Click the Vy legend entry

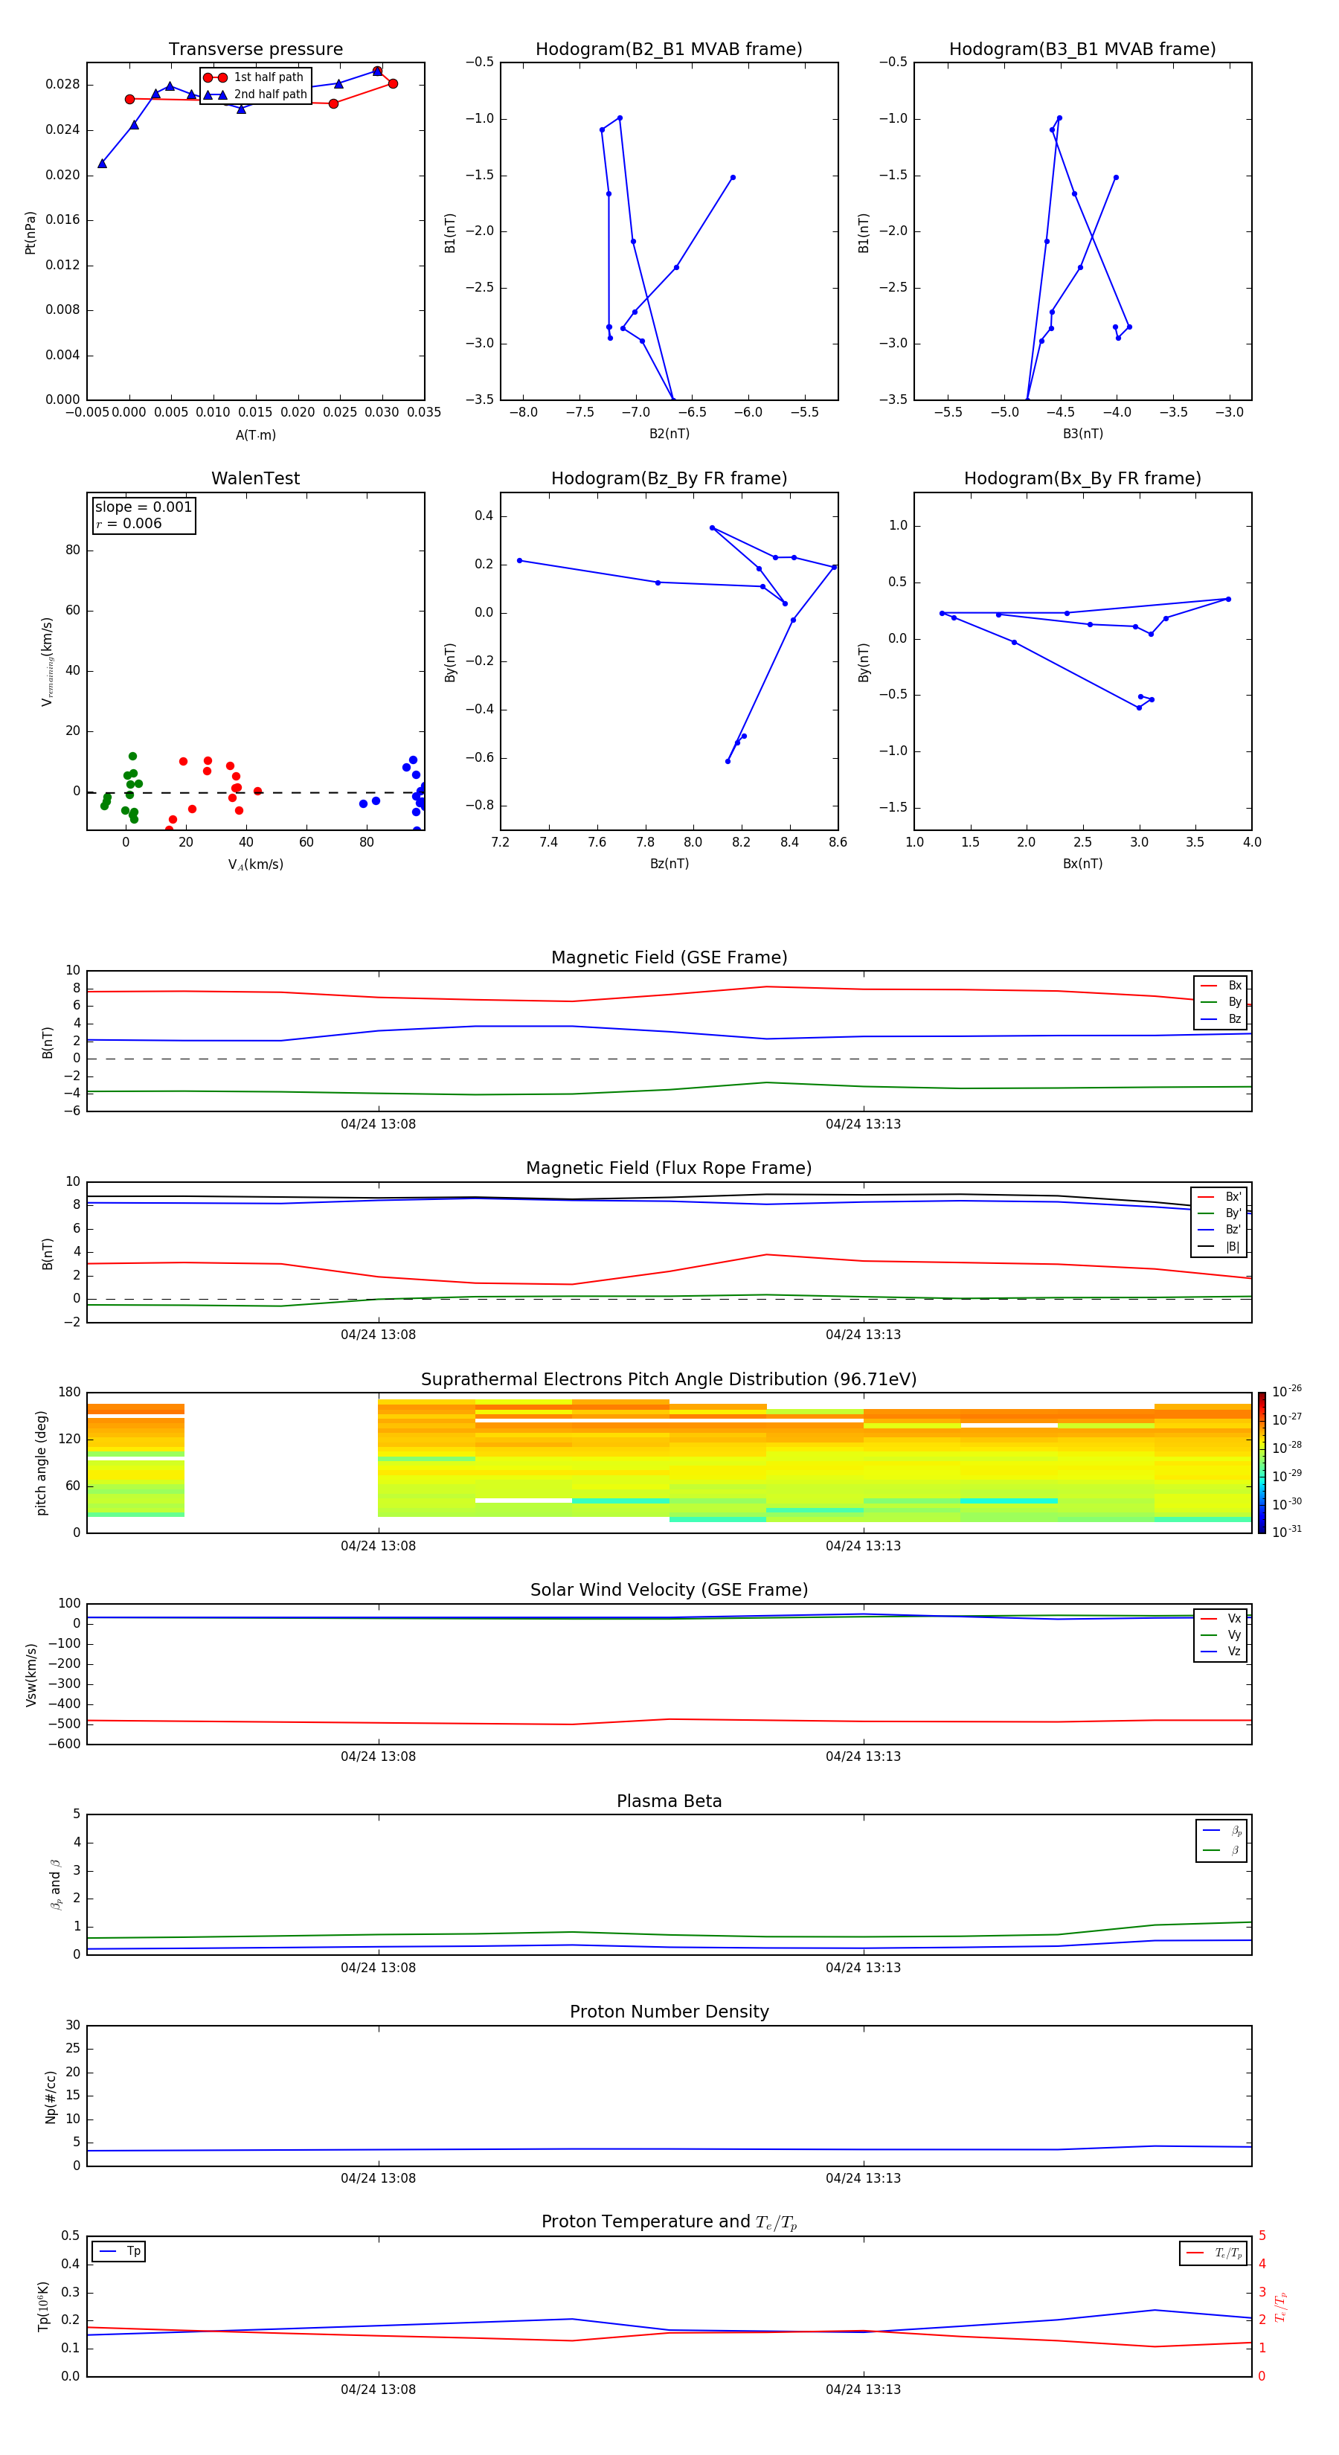point(1221,1634)
